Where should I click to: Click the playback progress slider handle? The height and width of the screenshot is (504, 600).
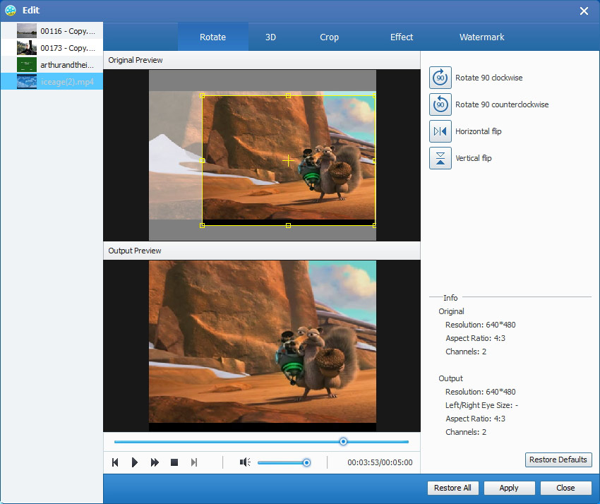(343, 442)
